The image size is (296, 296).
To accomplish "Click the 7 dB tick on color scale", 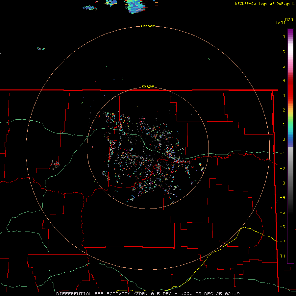I will [284, 37].
